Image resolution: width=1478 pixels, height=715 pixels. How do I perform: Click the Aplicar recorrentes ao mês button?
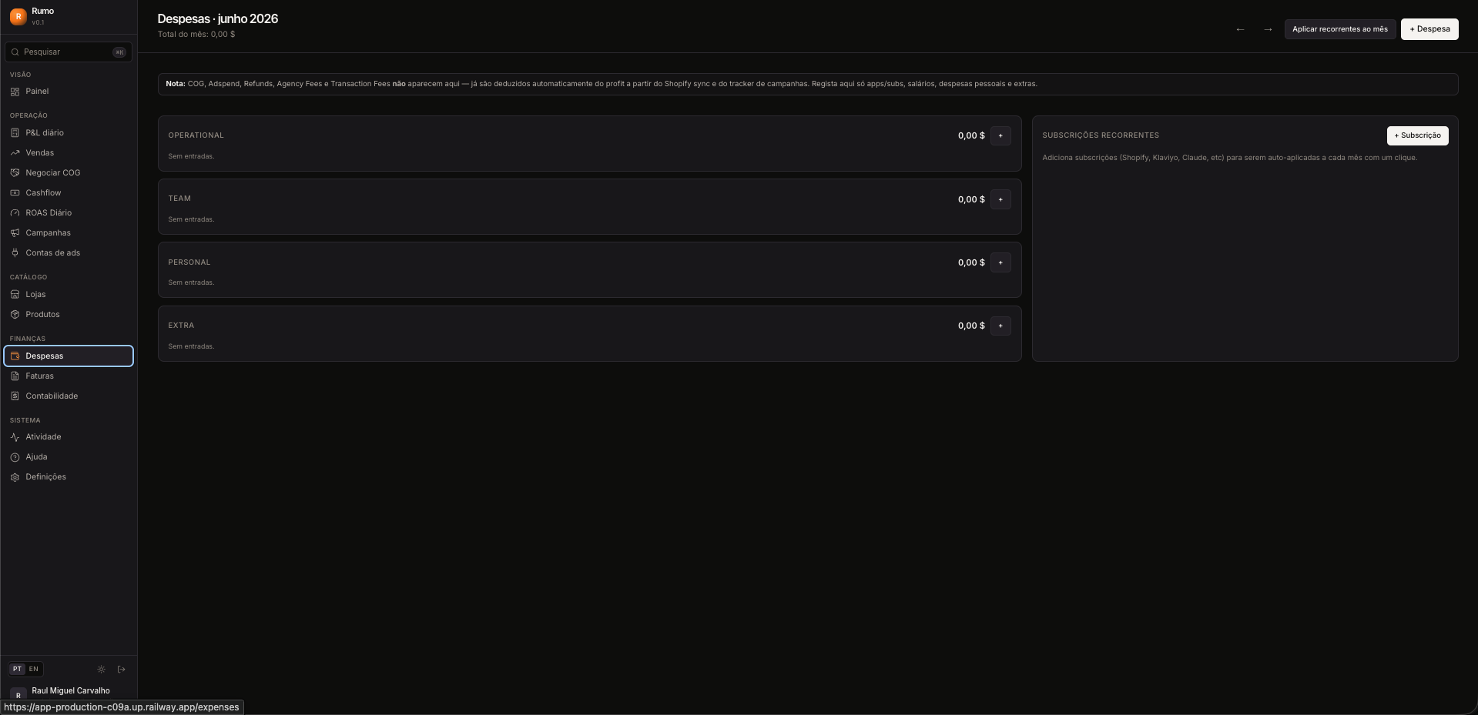(1340, 29)
